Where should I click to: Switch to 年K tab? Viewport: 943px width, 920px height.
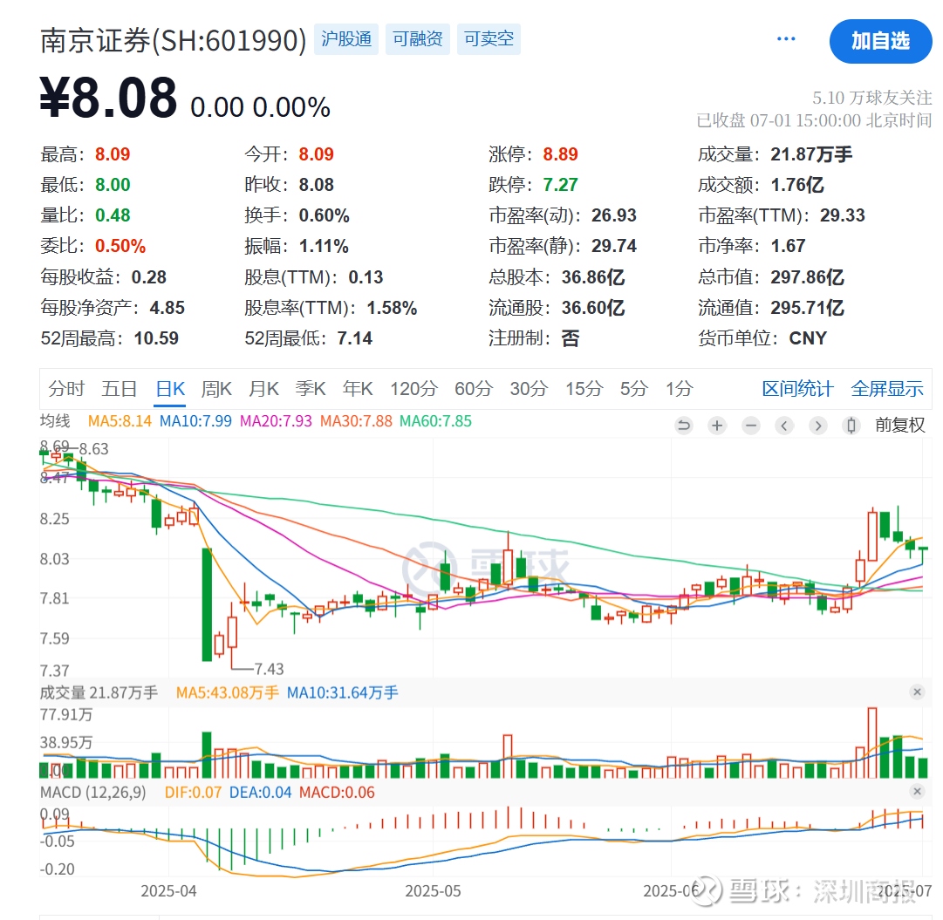click(358, 389)
